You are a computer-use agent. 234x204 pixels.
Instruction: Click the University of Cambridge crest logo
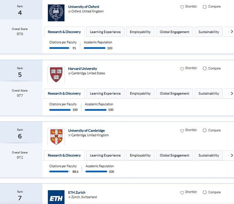[56, 136]
